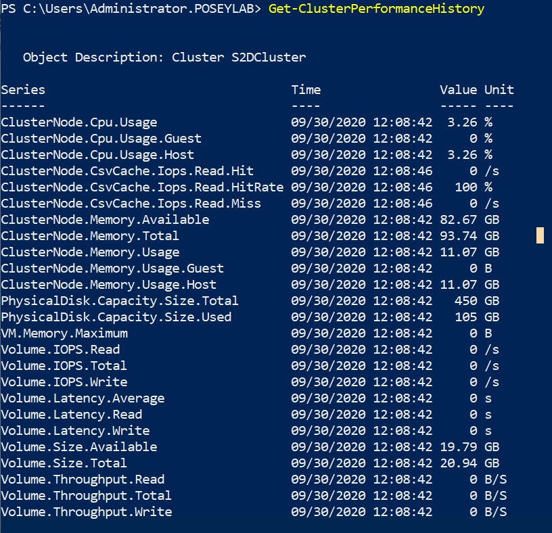Click the Volume.Latency.Average series text
Screen dimensions: 552x533
tap(83, 398)
